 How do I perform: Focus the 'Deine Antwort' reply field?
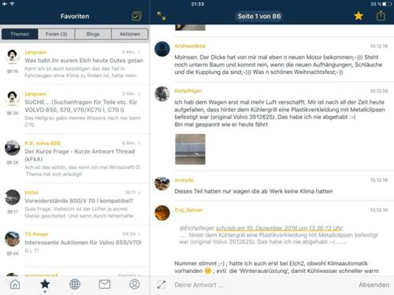pos(262,285)
